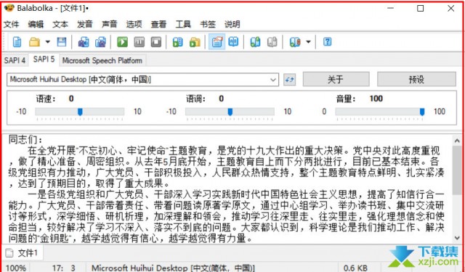Click the green bookmark book icon
465x272 pixels.
255,42
